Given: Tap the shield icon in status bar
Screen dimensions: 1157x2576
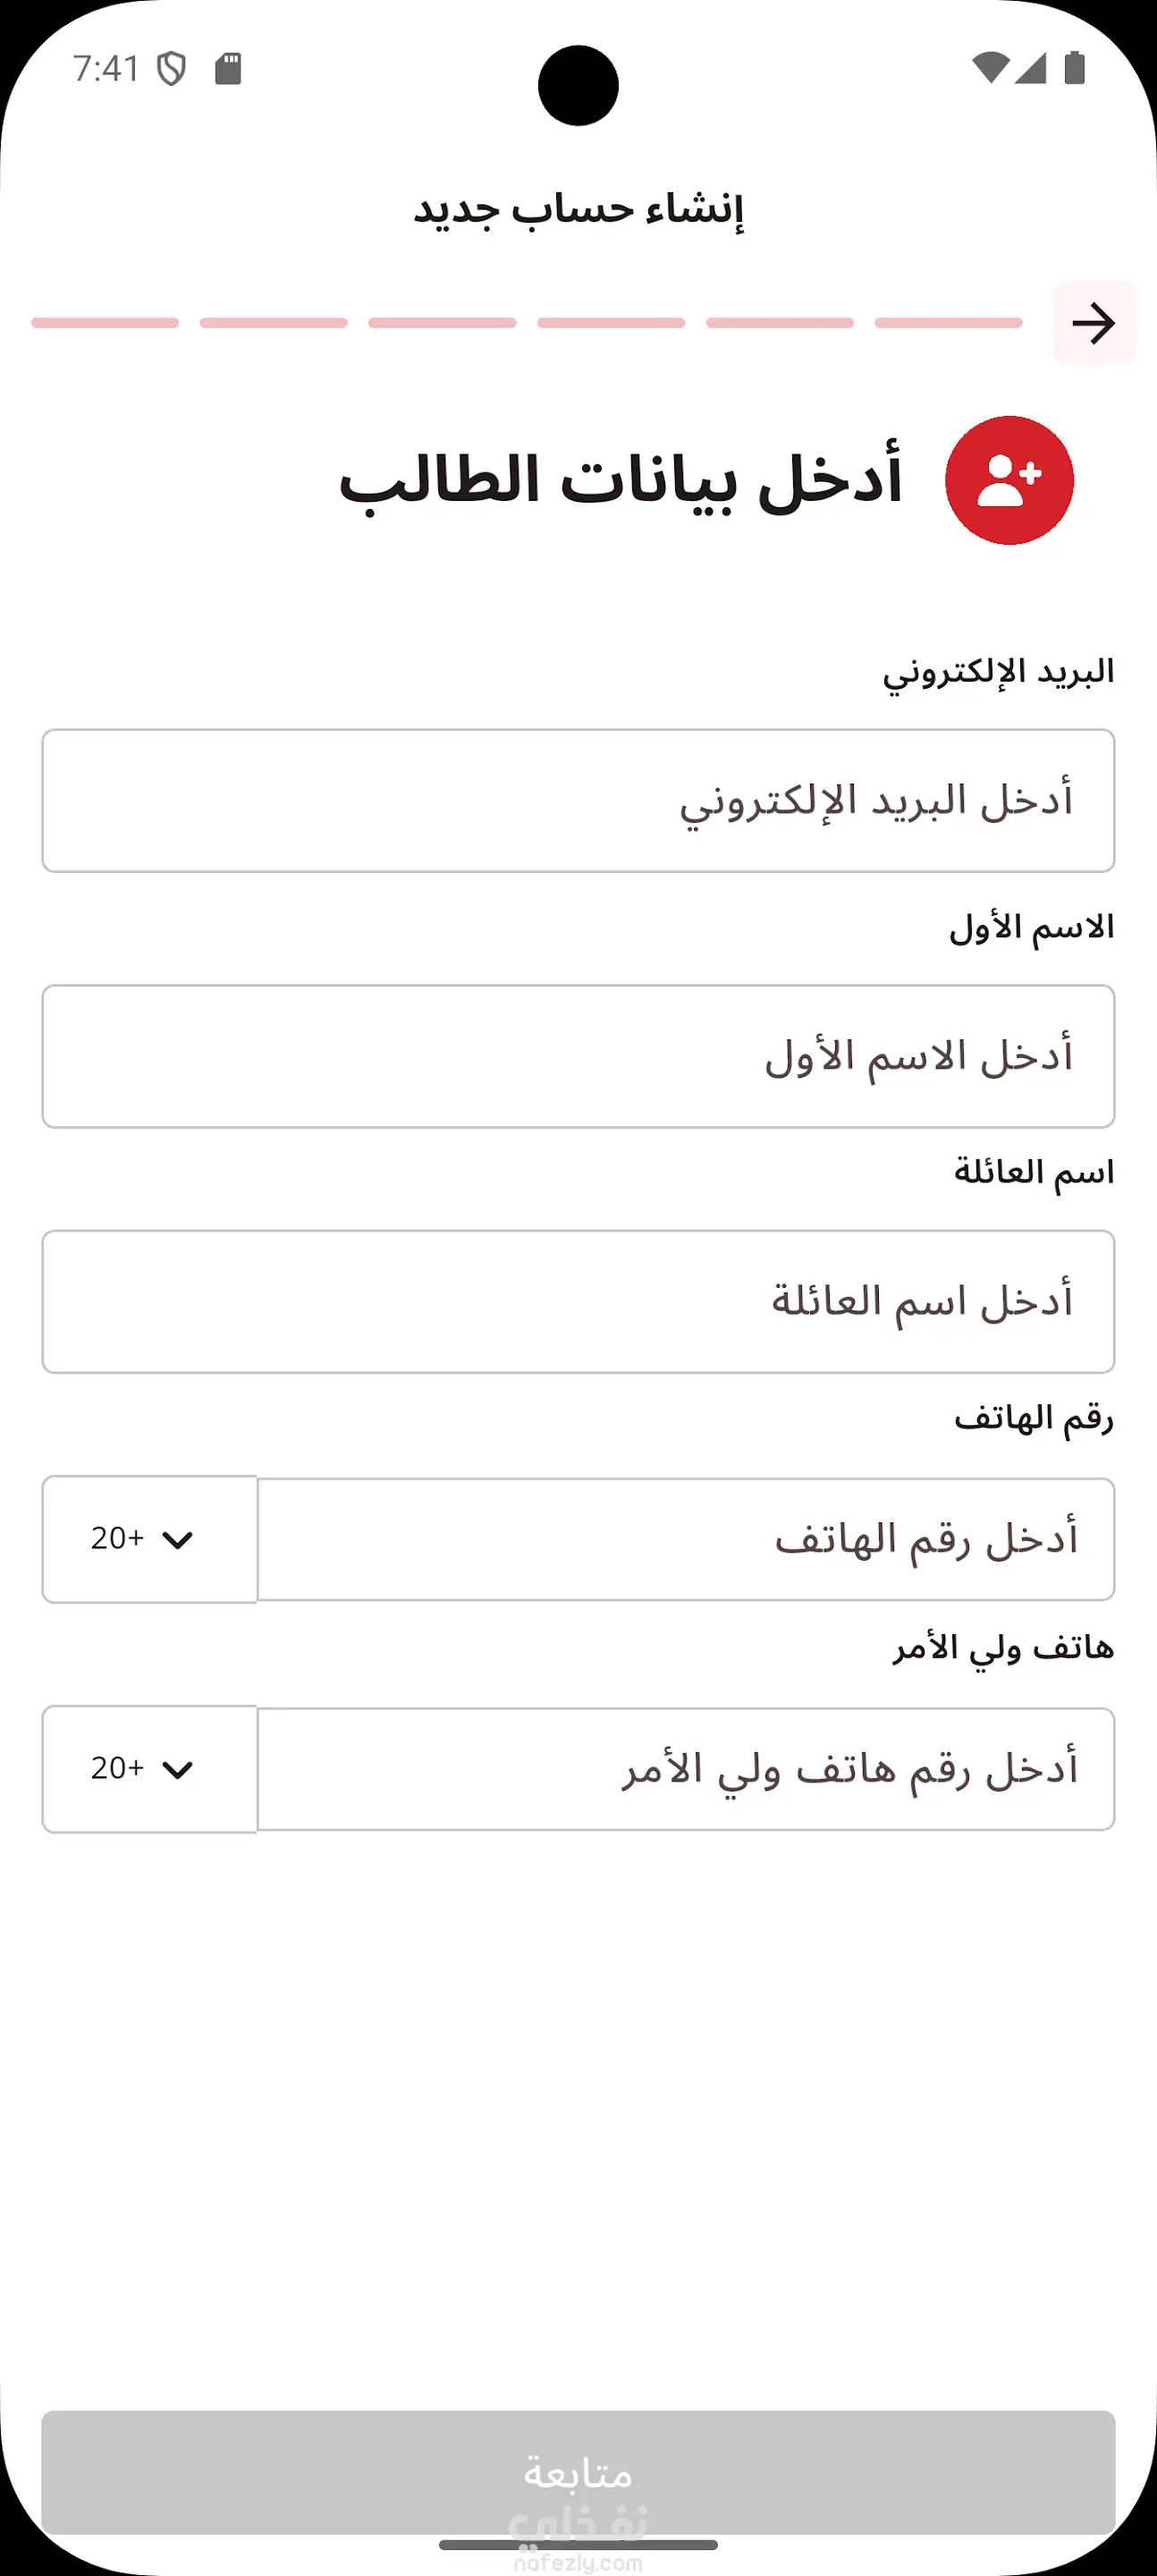Looking at the screenshot, I should pos(172,69).
